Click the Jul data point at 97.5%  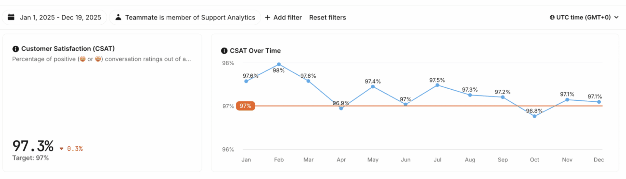pos(437,85)
